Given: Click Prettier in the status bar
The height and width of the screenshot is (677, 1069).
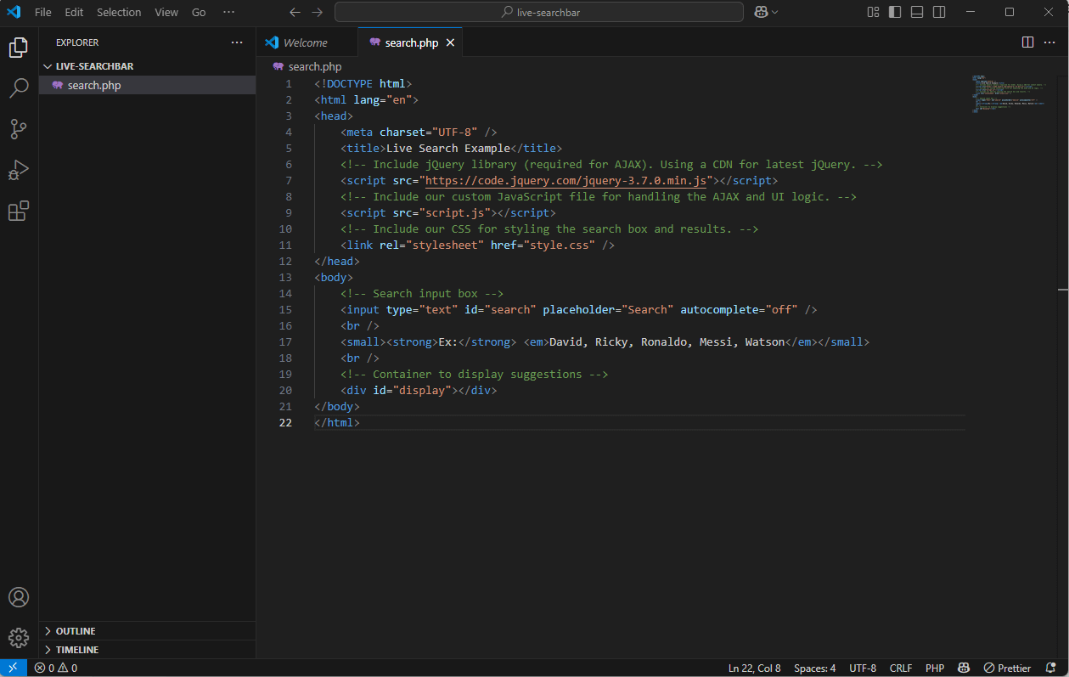Looking at the screenshot, I should [x=1007, y=668].
